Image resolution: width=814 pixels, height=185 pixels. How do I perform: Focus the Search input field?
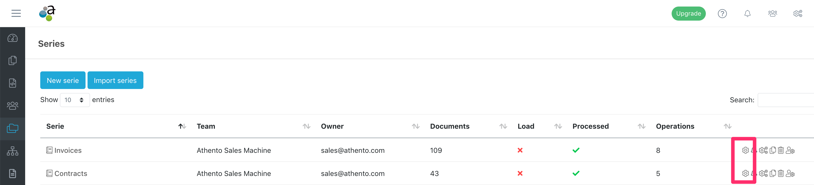[786, 100]
